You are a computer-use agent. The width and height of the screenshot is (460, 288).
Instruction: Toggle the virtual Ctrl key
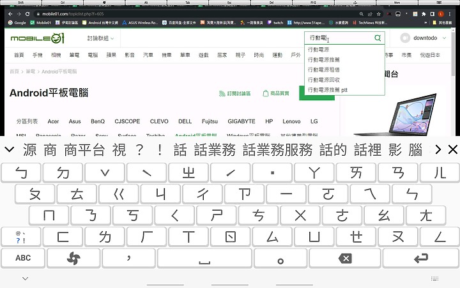[62, 3]
